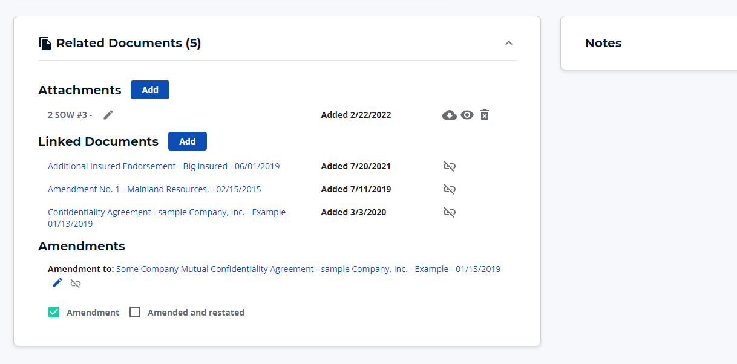This screenshot has height=364, width=737.
Task: Uncheck the Amendment checkbox
Action: pos(54,312)
